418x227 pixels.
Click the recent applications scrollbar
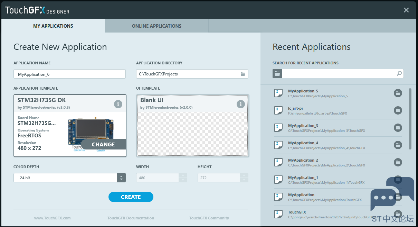[x=410, y=119]
